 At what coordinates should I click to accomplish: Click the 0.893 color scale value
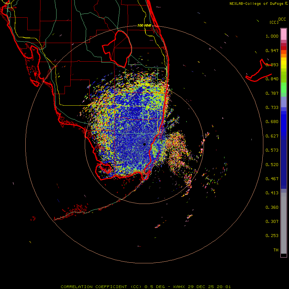(272, 65)
